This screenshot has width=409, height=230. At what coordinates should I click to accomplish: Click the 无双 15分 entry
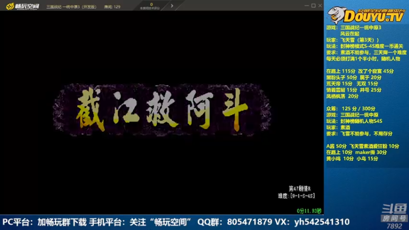point(367,83)
